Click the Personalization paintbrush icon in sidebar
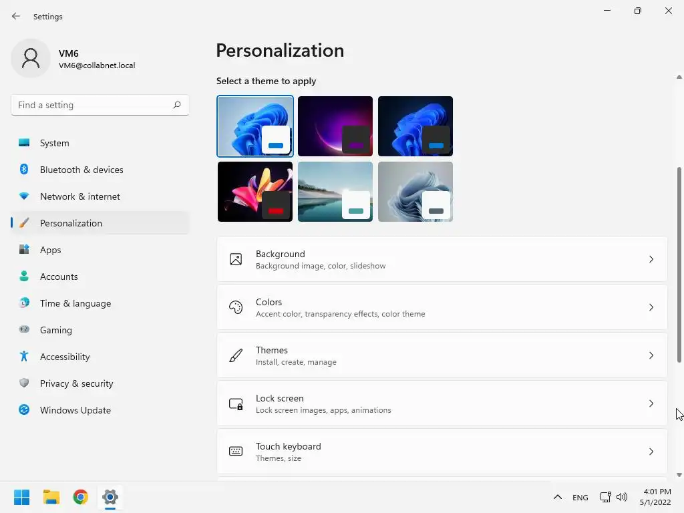The image size is (684, 513). coord(24,223)
